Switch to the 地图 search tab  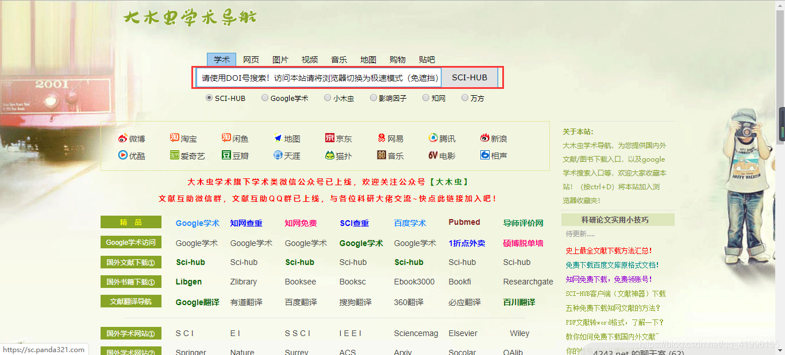[368, 59]
